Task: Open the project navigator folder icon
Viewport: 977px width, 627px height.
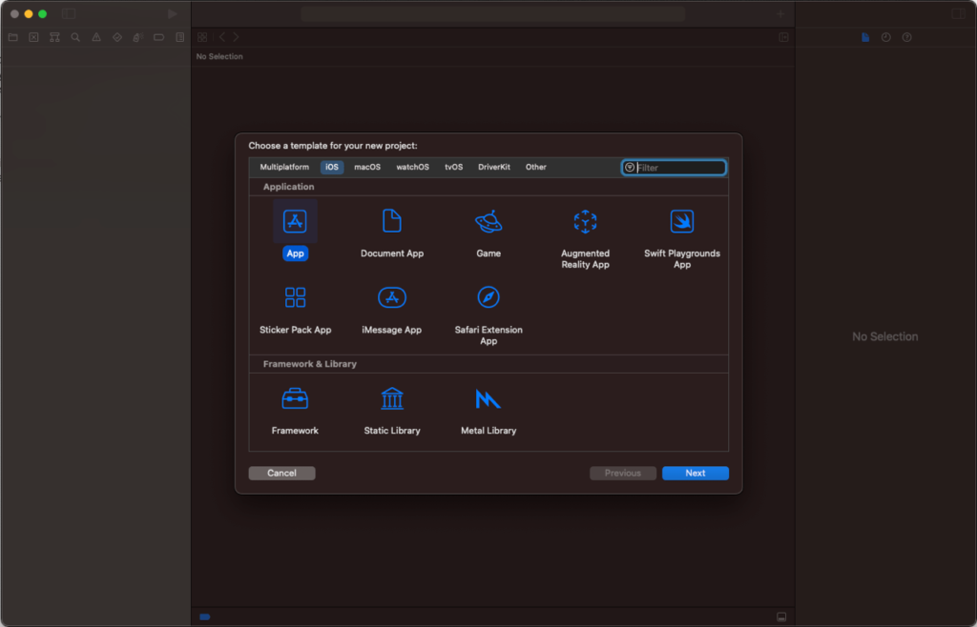Action: pyautogui.click(x=12, y=37)
